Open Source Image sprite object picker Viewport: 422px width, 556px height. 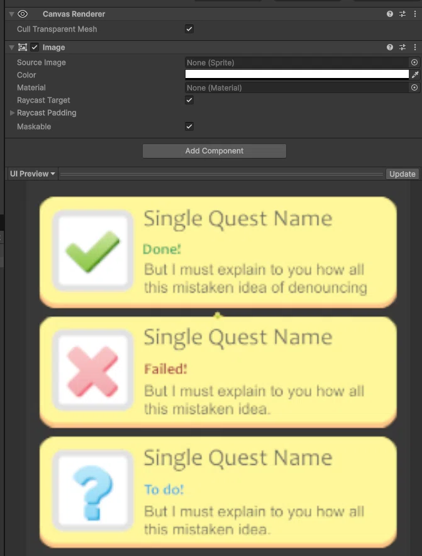pos(414,62)
